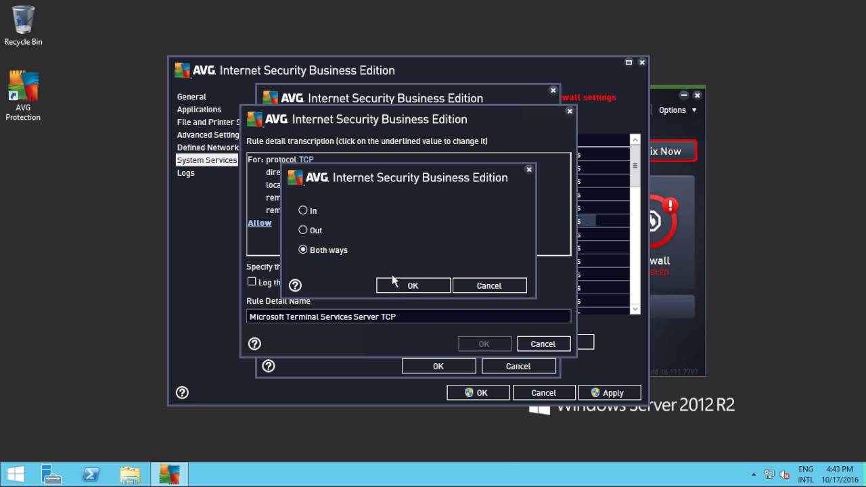This screenshot has width=866, height=487.
Task: Open the ENG language indicator
Action: [x=806, y=474]
